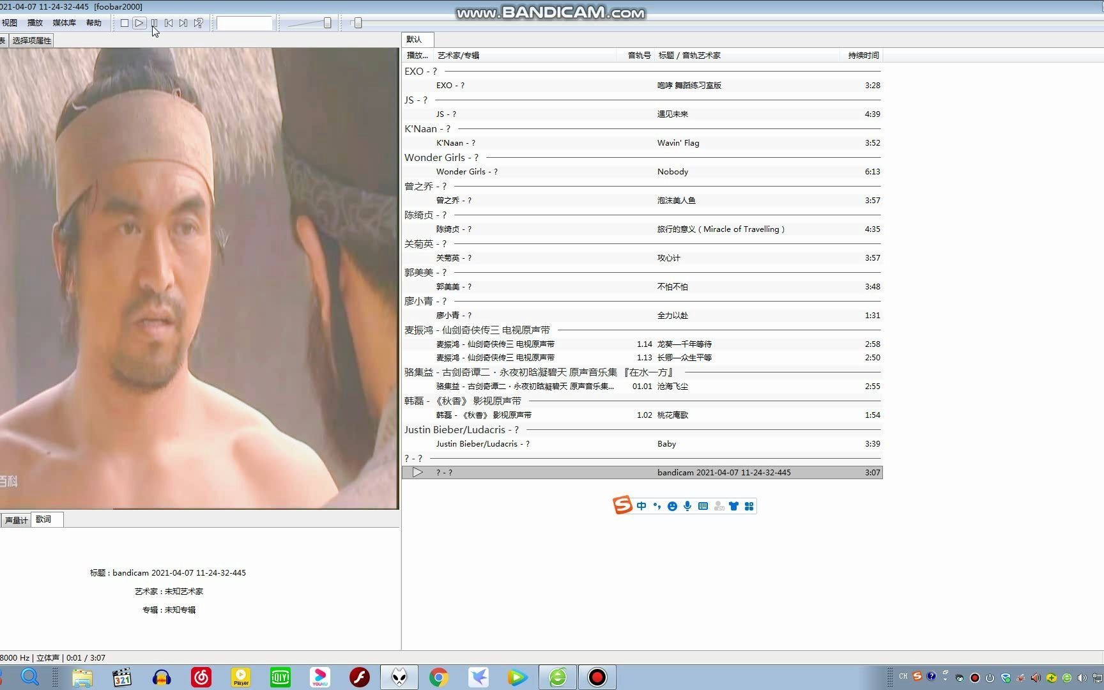
Task: Open iQIYI app on taskbar
Action: point(280,677)
